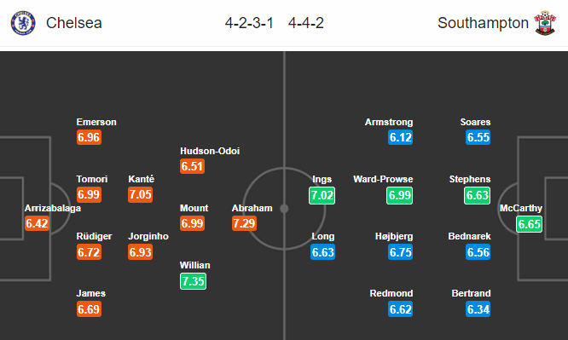Open Kanté's 7.05 rating badge
The image size is (568, 340).
coord(140,195)
